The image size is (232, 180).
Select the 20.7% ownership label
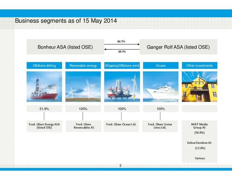[122, 52]
